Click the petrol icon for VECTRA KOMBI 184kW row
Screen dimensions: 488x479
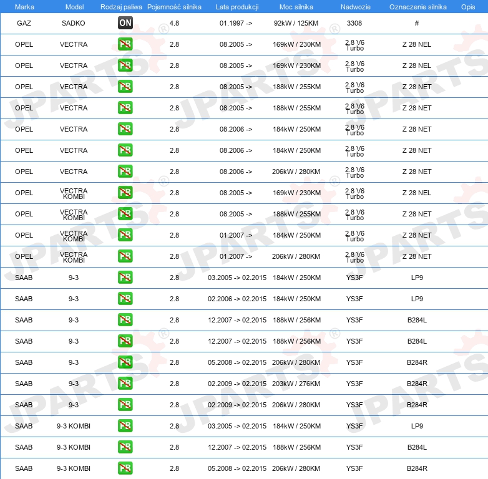click(125, 235)
